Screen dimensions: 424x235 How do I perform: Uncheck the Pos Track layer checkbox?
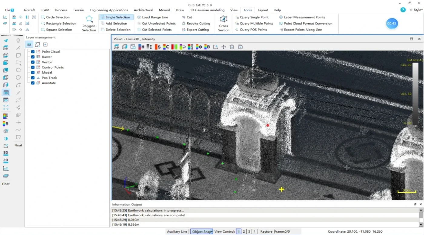33,78
